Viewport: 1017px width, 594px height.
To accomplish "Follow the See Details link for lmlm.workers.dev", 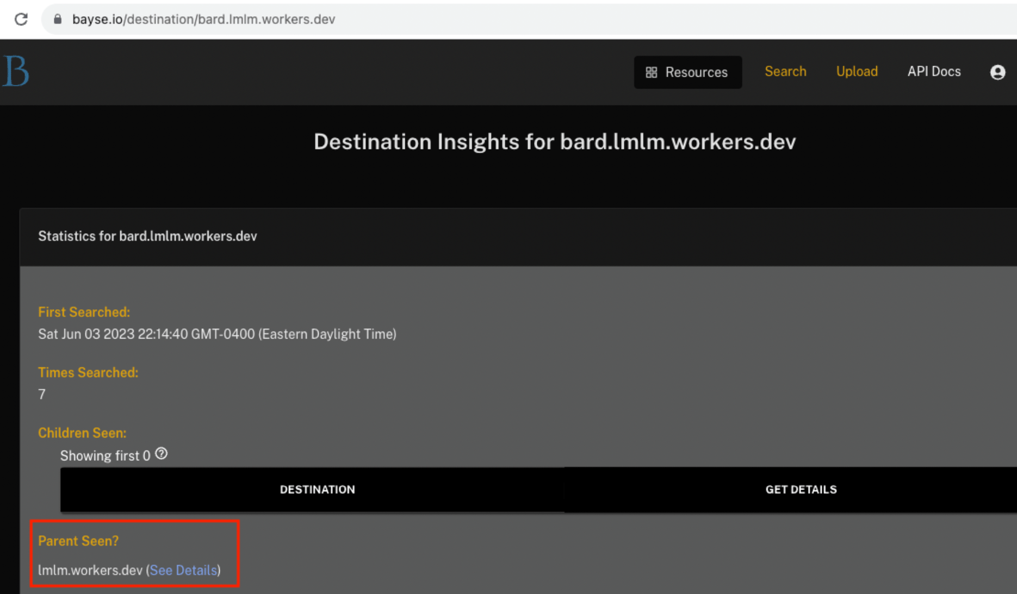I will coord(183,570).
